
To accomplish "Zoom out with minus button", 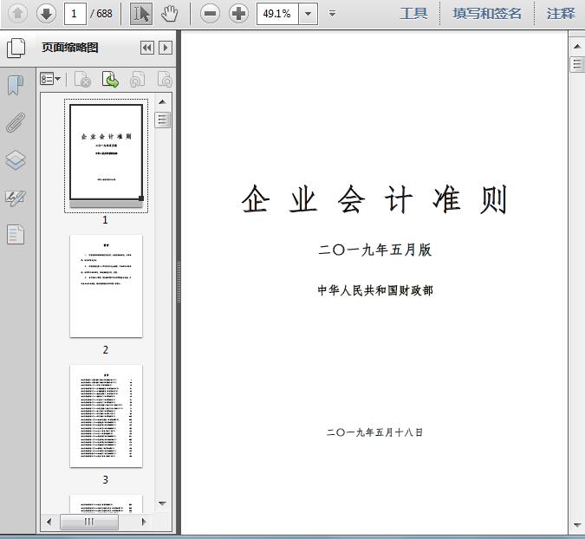I will point(210,14).
